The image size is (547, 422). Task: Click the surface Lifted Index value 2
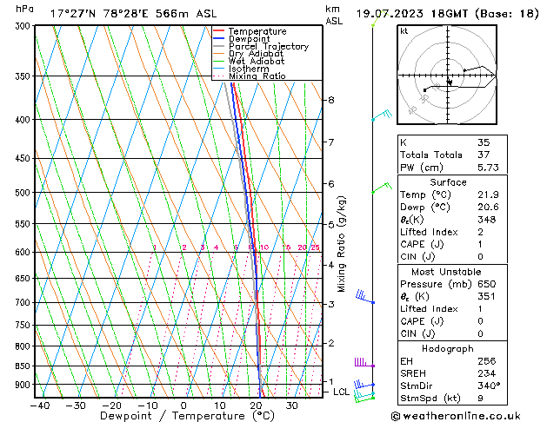(480, 232)
